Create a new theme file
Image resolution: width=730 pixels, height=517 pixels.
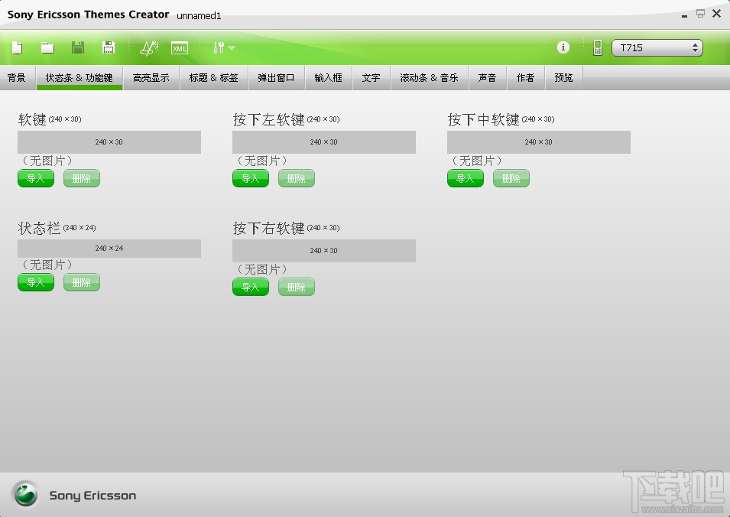pyautogui.click(x=18, y=47)
